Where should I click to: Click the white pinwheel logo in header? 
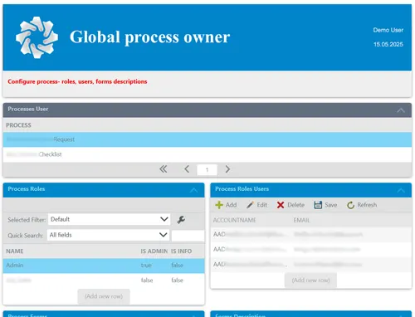pyautogui.click(x=37, y=37)
